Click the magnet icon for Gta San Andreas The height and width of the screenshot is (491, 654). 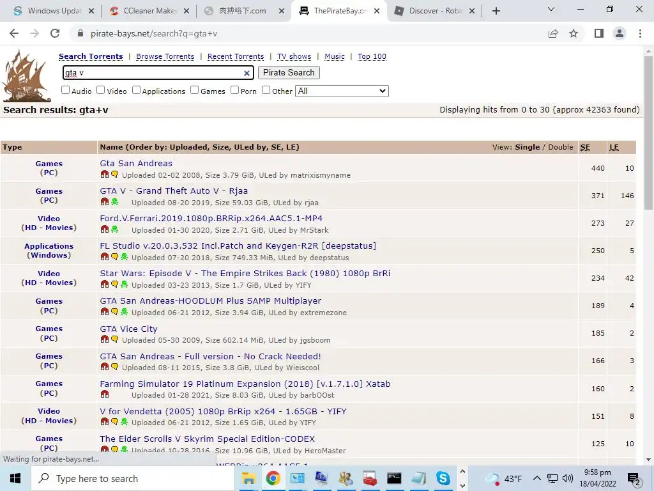pyautogui.click(x=104, y=175)
